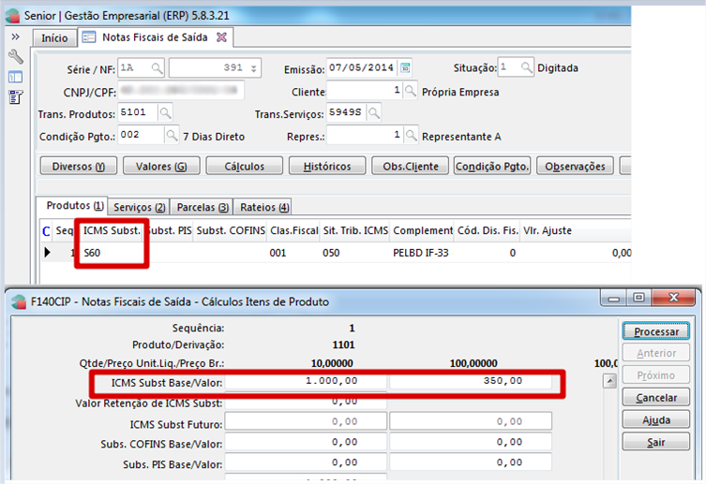Viewport: 706px width, 484px height.
Task: Expand the NF number dropdown arrow
Action: 254,68
